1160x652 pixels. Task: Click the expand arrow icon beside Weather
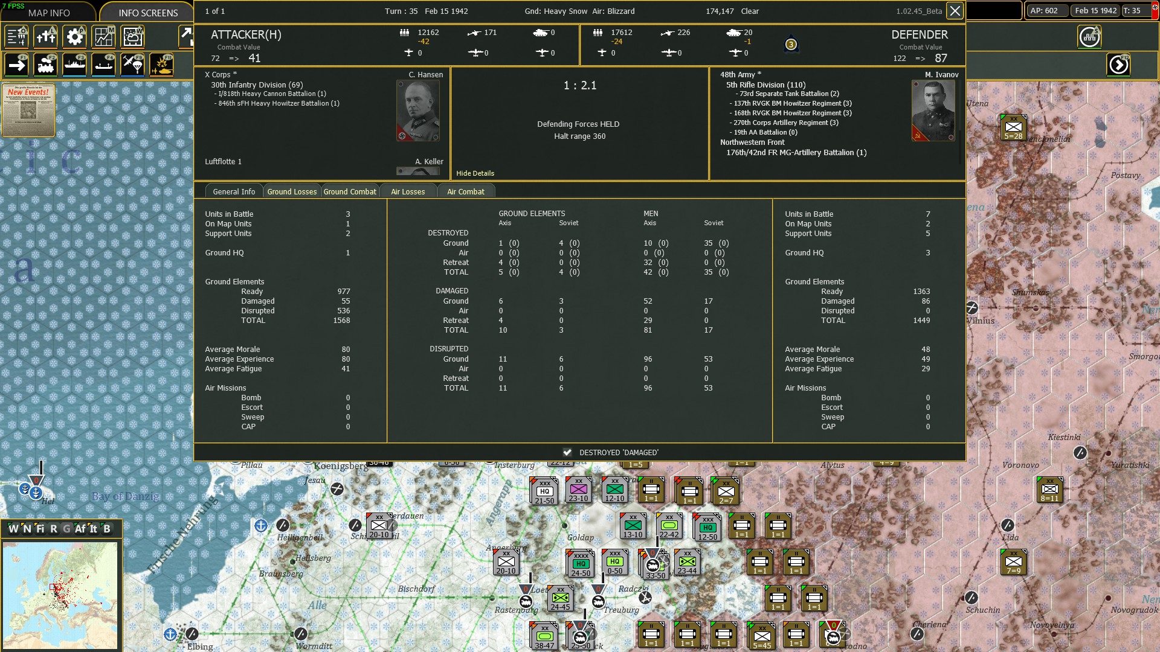185,37
